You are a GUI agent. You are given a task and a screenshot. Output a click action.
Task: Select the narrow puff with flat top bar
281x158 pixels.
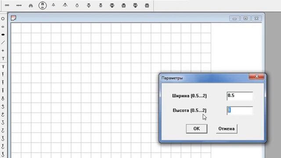coord(101,6)
